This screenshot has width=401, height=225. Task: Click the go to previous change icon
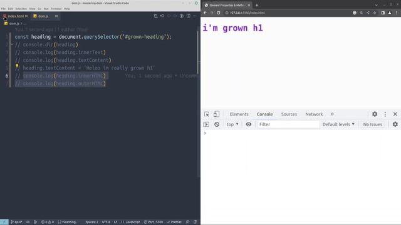[x=162, y=16]
